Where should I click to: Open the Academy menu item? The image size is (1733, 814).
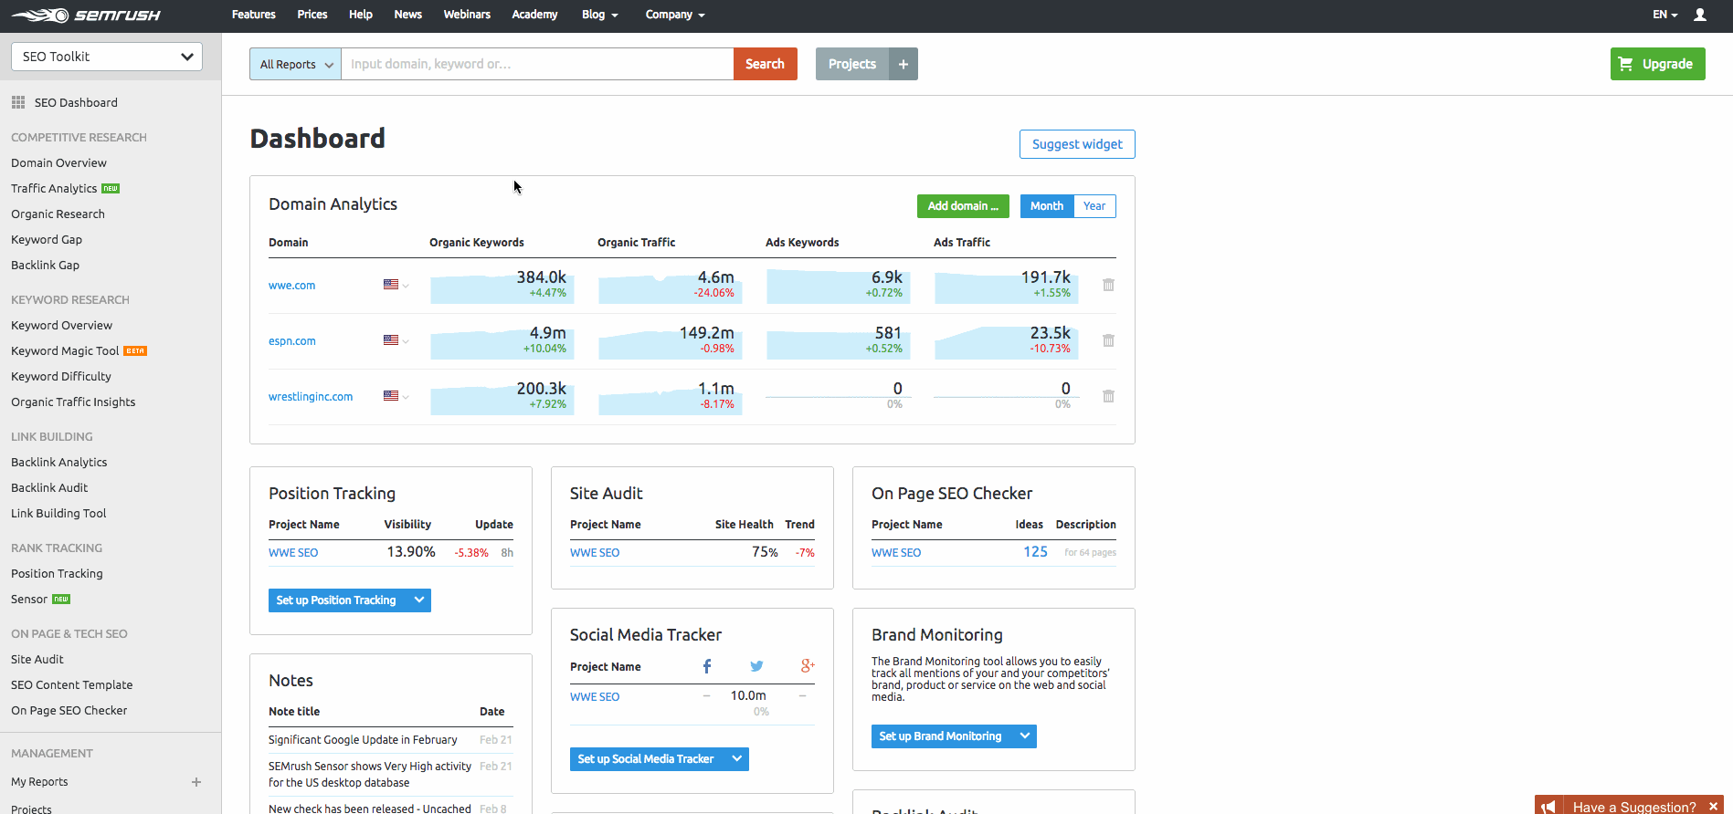534,15
